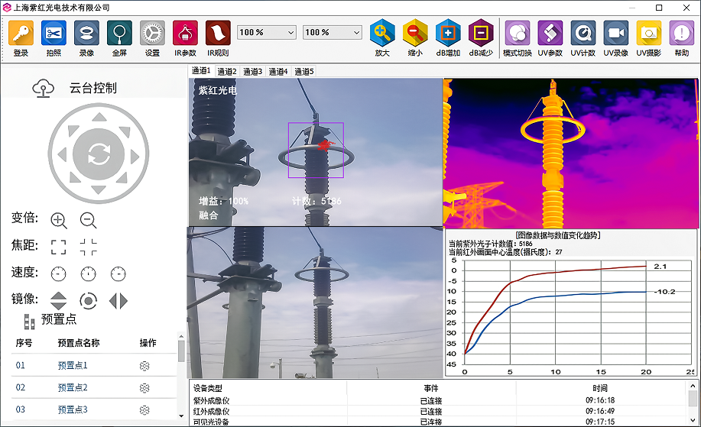
Task: Expand the first 100 % dropdown
Action: click(289, 33)
